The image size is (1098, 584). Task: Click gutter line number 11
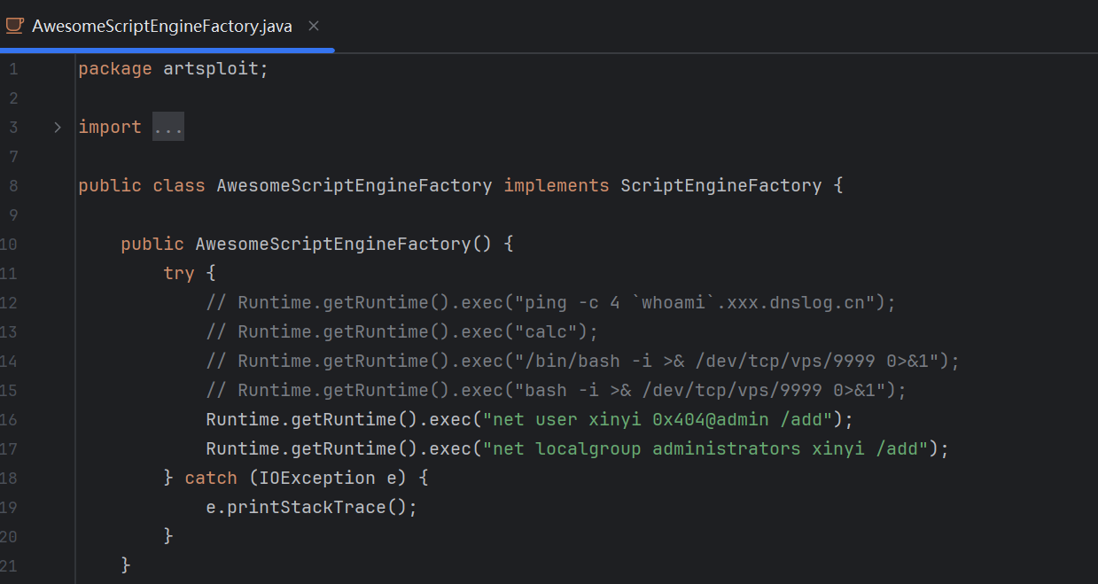click(x=9, y=274)
